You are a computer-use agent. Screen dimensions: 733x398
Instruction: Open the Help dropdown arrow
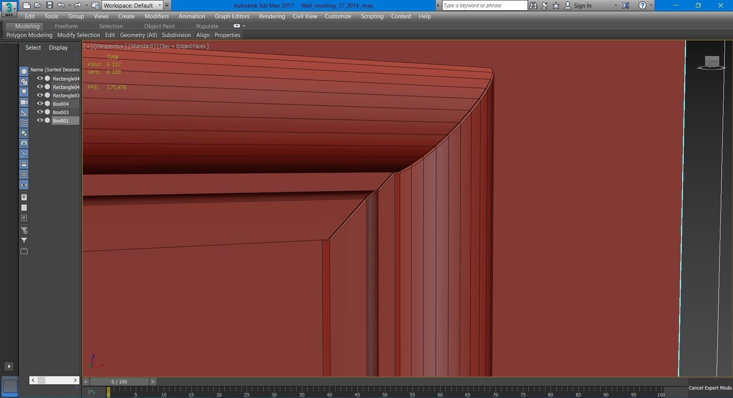[x=651, y=5]
